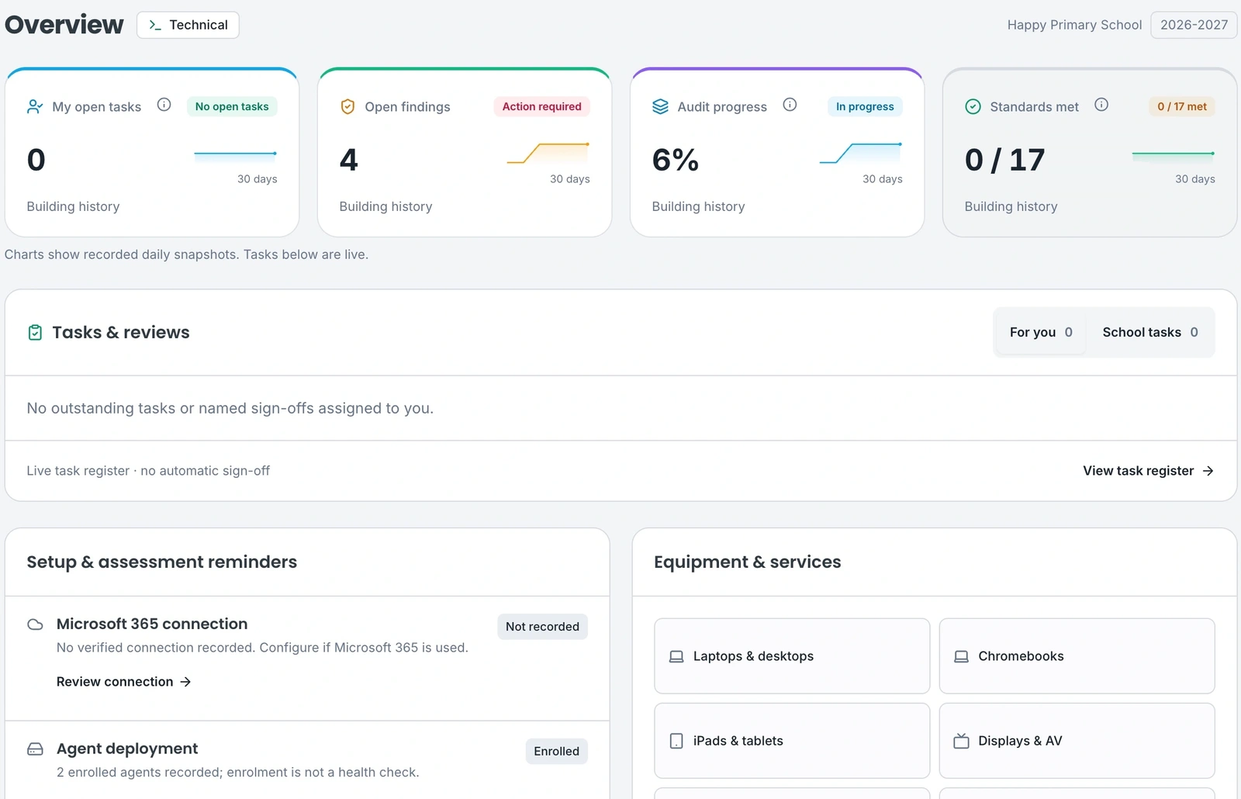Click the In progress badge

[865, 106]
